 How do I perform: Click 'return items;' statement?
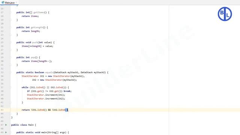pyautogui.click(x=30, y=16)
